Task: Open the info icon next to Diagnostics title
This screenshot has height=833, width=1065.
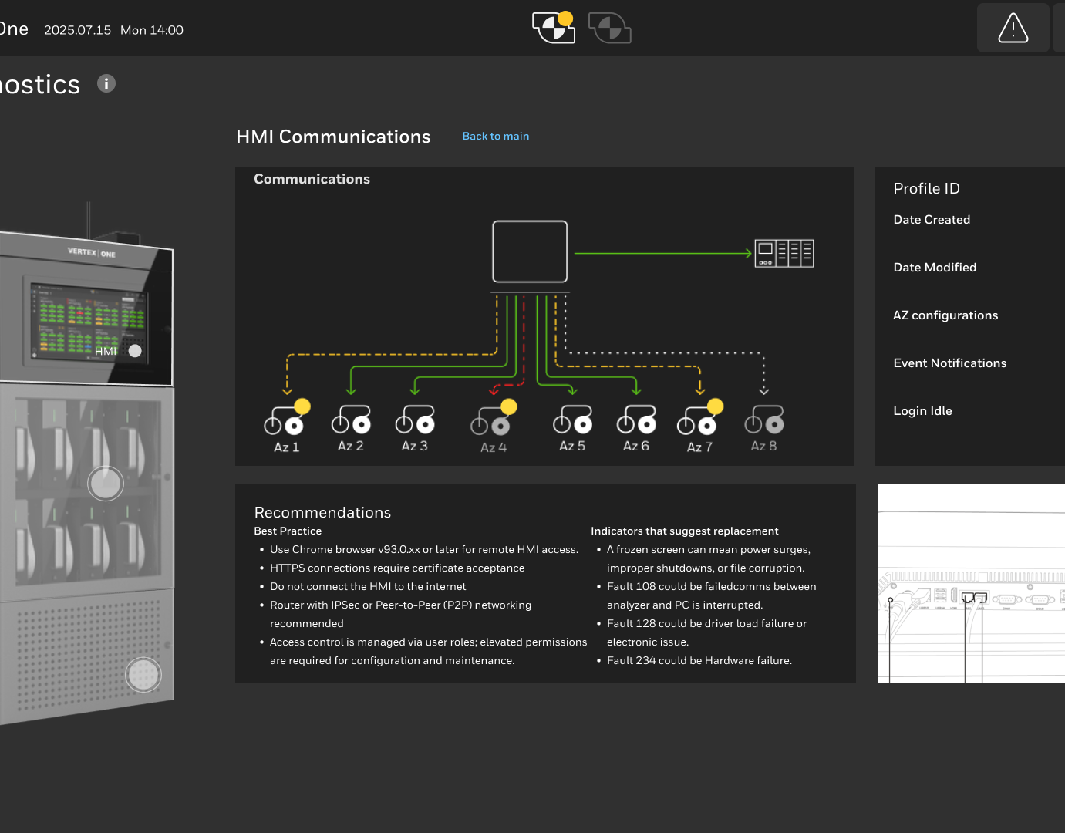Action: (x=106, y=83)
